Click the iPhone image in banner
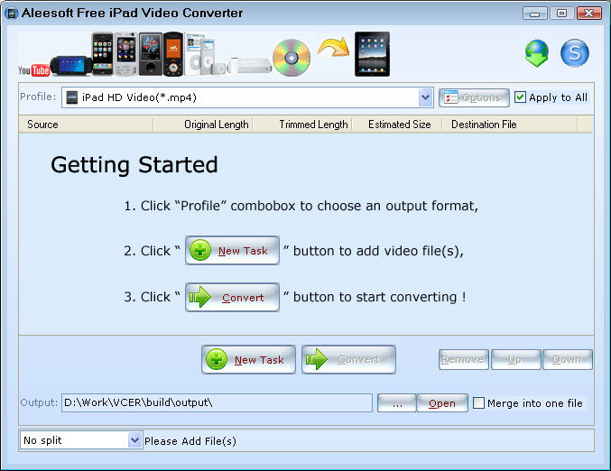Viewport: 611px width, 471px height. [103, 54]
